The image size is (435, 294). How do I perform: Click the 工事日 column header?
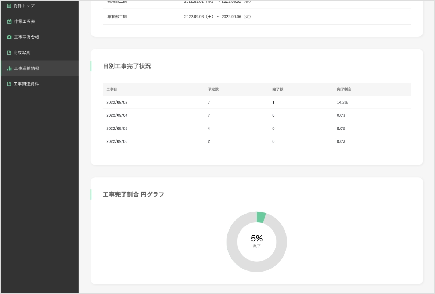[112, 89]
